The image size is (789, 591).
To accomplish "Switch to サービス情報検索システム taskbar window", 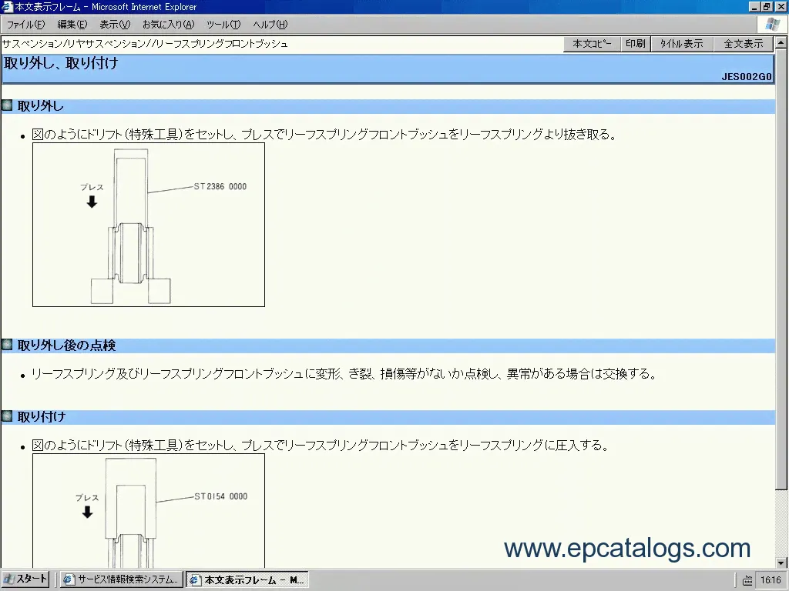I will coord(122,579).
